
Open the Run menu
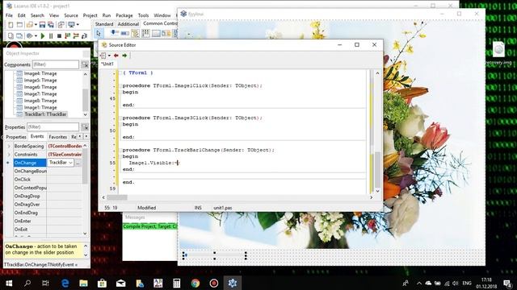(107, 15)
